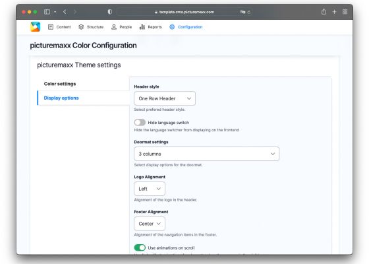This screenshot has height=264, width=369.
Task: Switch to Color settings tab
Action: [60, 84]
